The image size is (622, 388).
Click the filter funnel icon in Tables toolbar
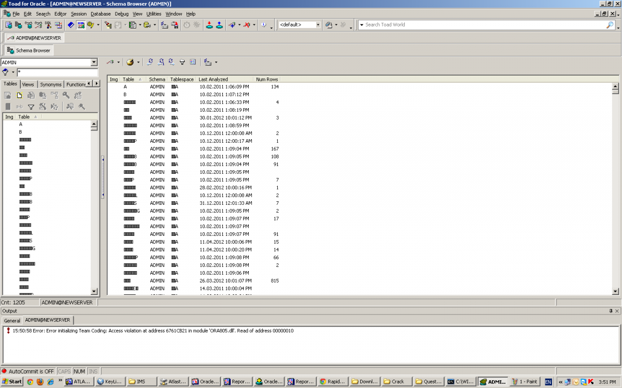click(x=31, y=107)
